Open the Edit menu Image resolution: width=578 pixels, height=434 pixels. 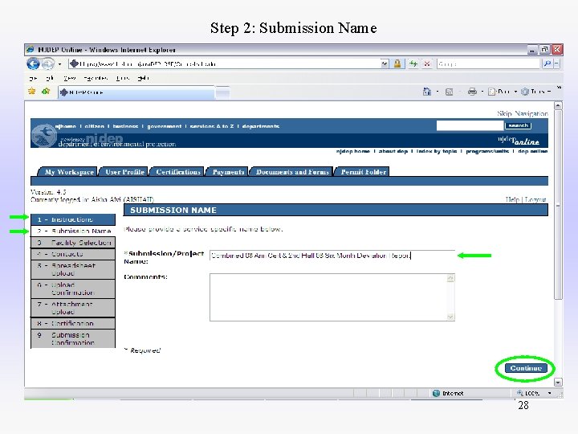[x=50, y=78]
